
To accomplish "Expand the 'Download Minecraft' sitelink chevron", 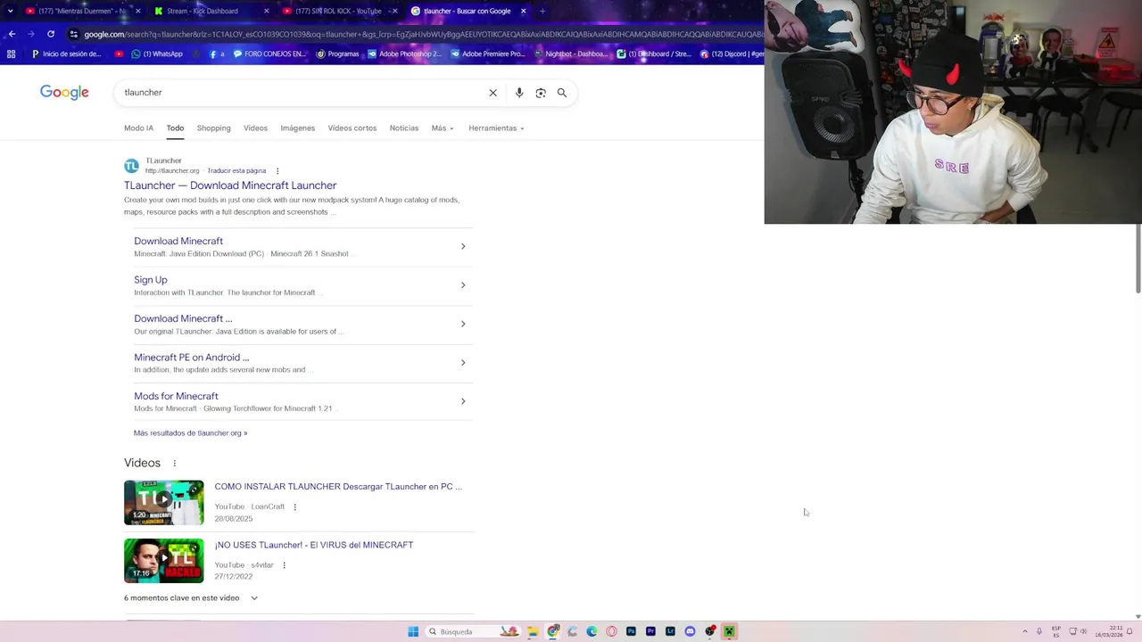I will (463, 246).
